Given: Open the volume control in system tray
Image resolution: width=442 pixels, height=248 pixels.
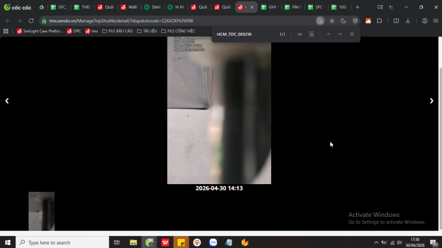Looking at the screenshot, I should (x=399, y=242).
